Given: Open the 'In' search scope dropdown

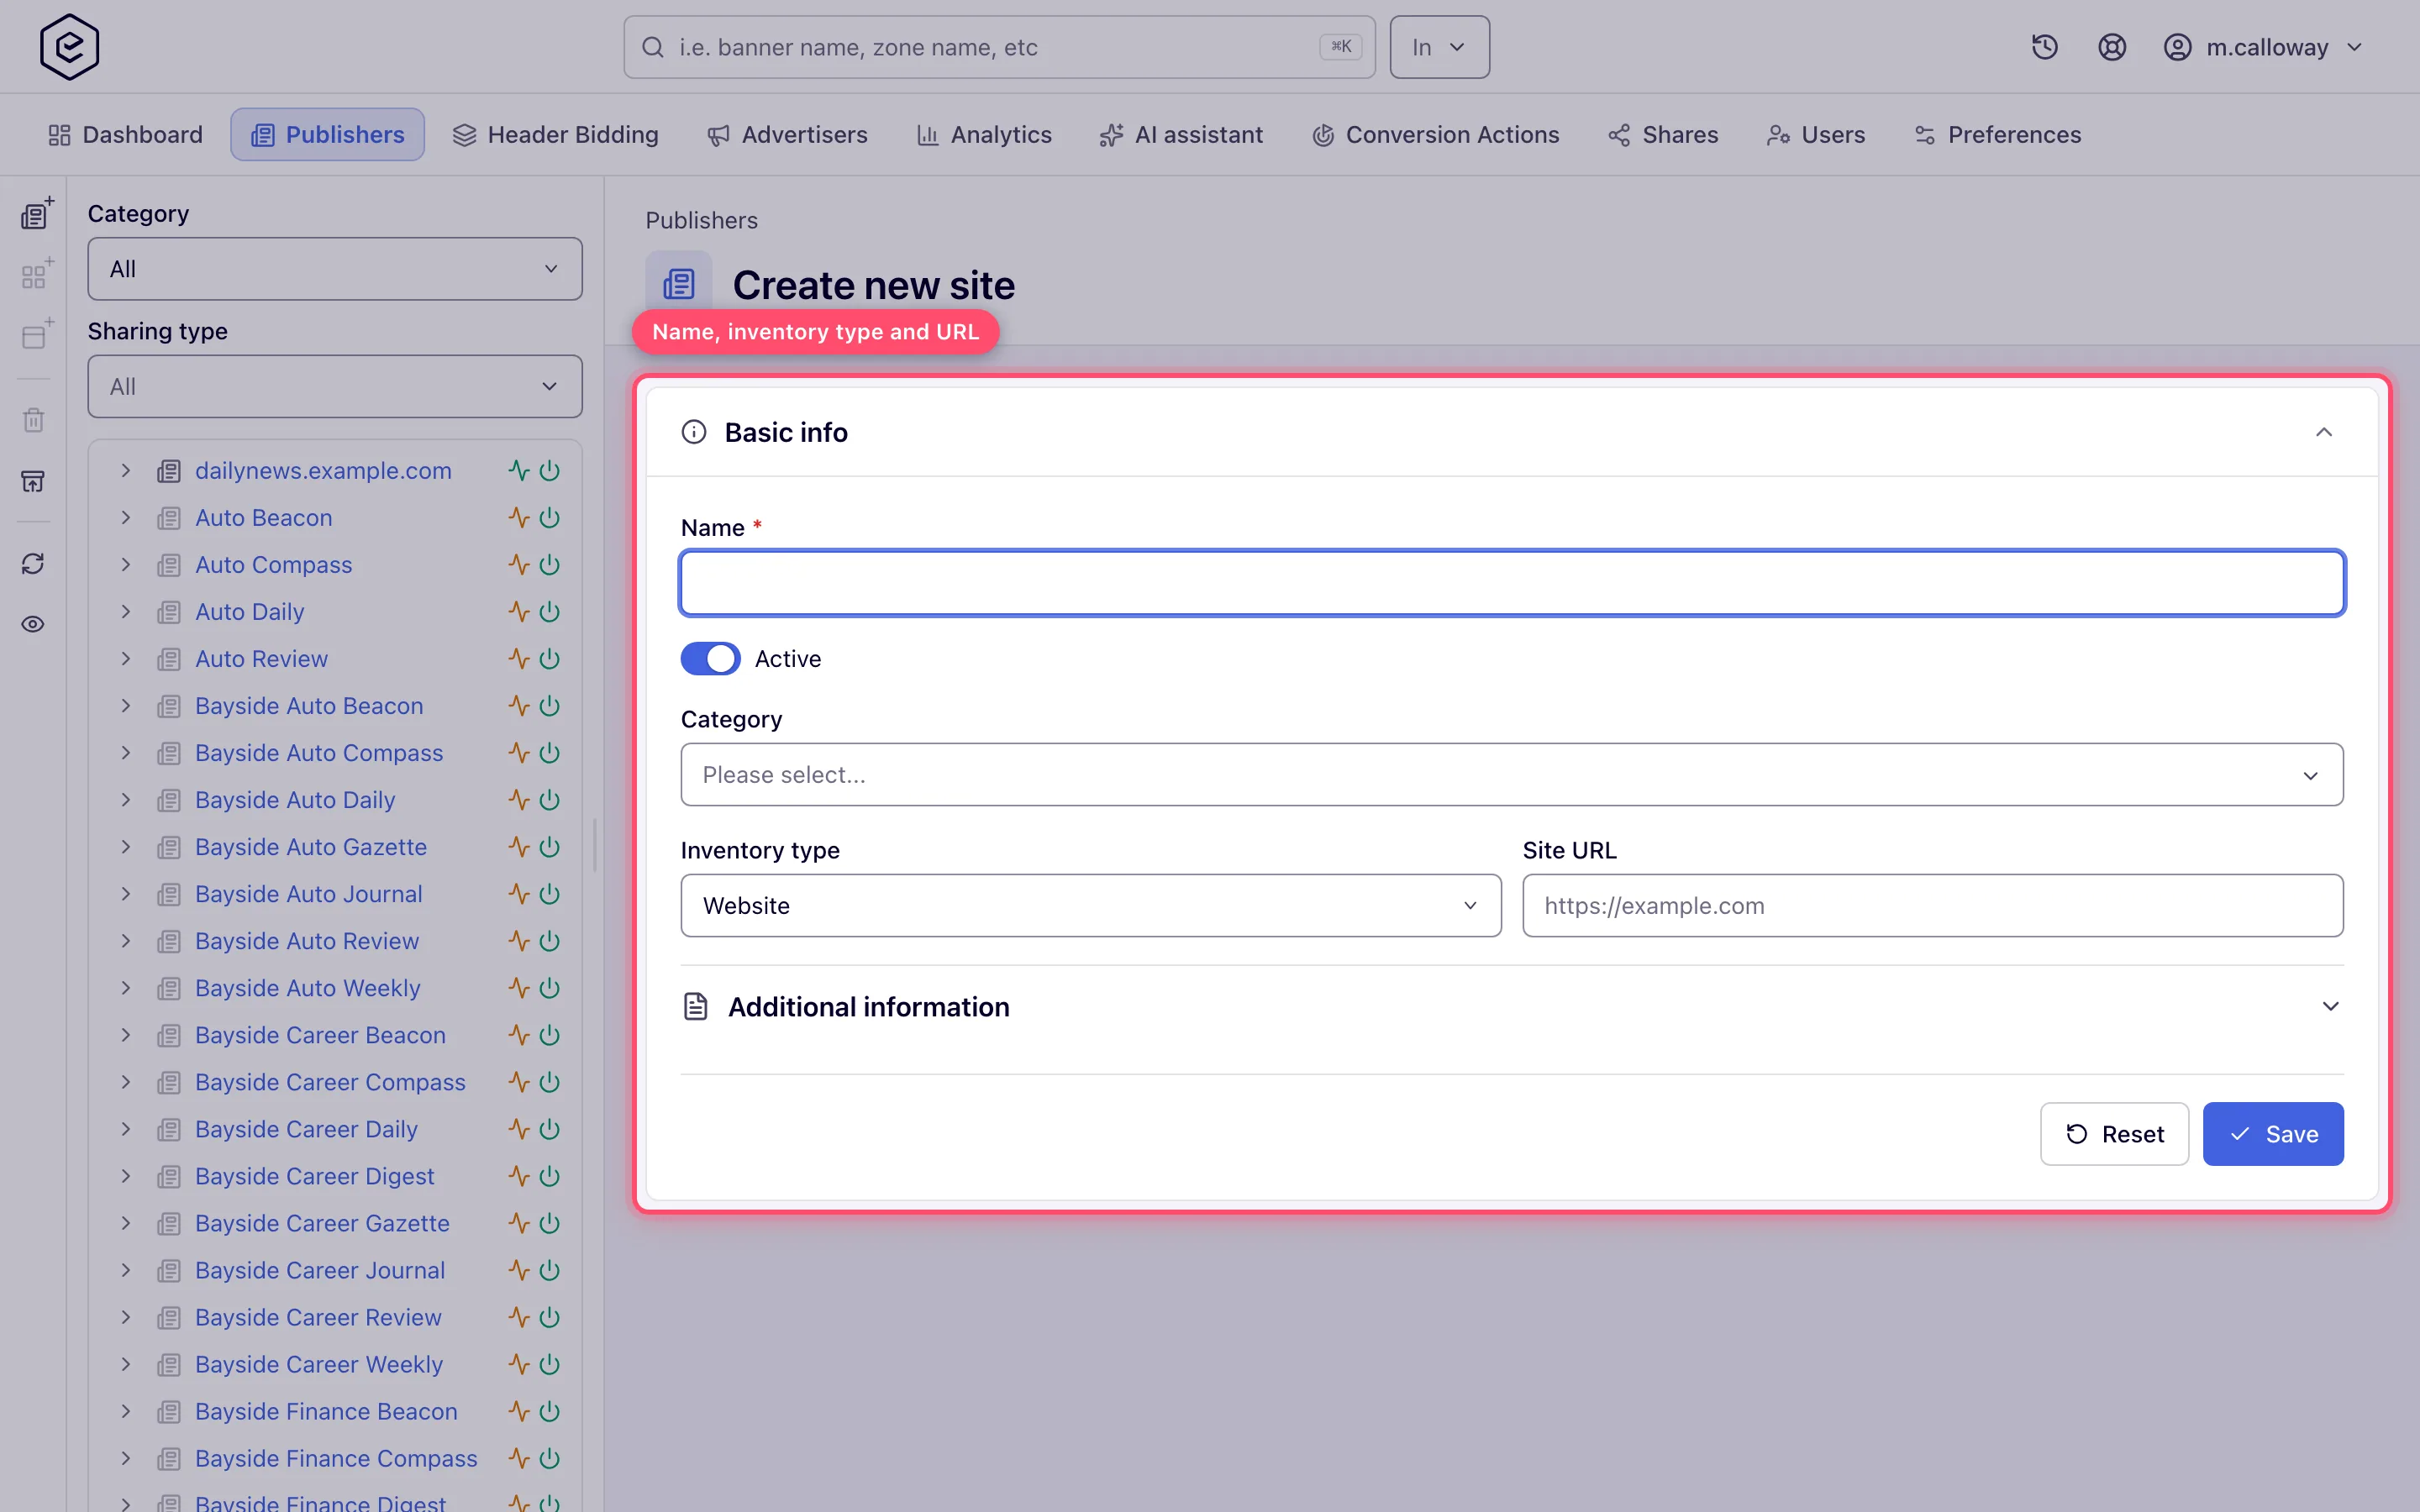Looking at the screenshot, I should [x=1439, y=47].
